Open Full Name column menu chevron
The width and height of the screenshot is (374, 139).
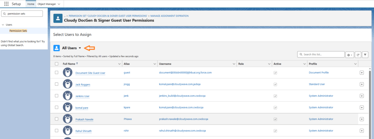point(119,64)
